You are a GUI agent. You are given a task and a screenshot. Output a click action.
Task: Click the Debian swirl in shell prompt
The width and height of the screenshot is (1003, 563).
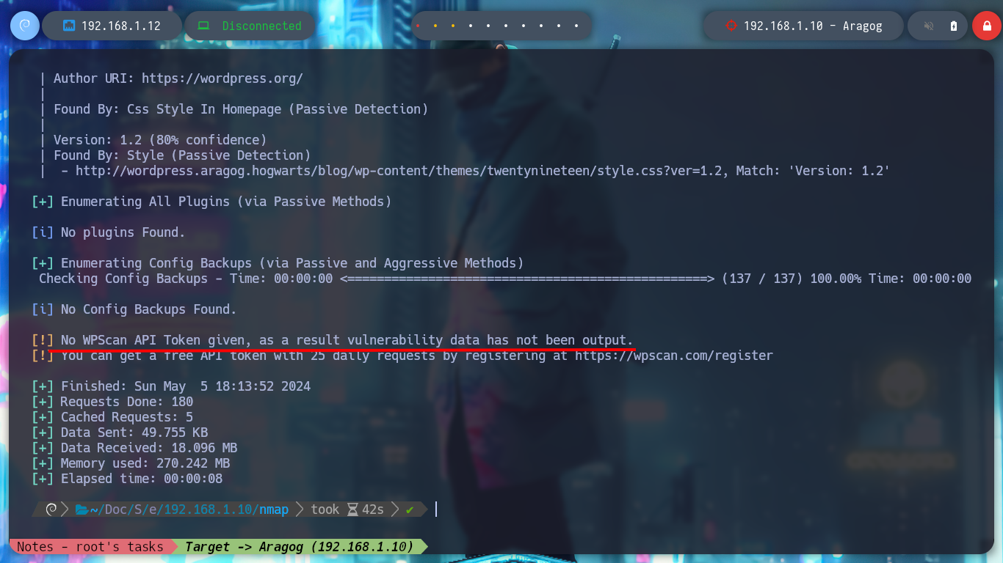coord(51,509)
